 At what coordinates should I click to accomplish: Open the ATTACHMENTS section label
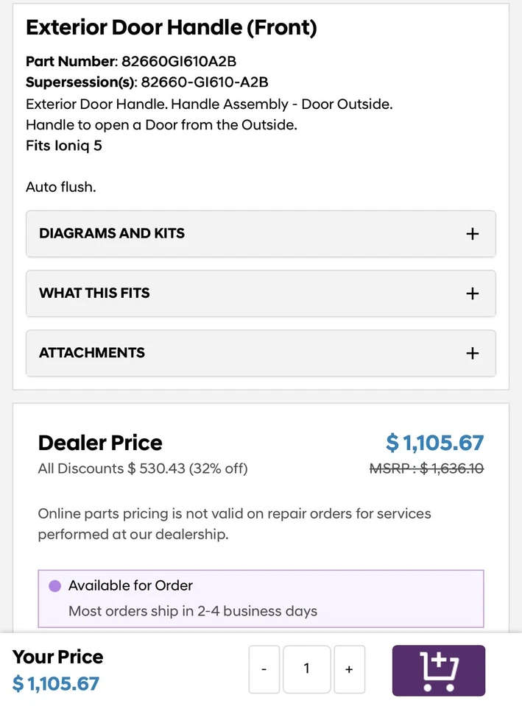92,353
